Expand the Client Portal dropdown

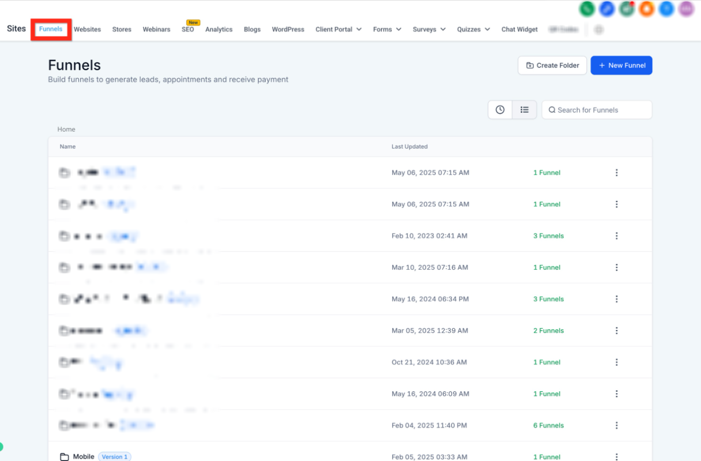(x=338, y=29)
